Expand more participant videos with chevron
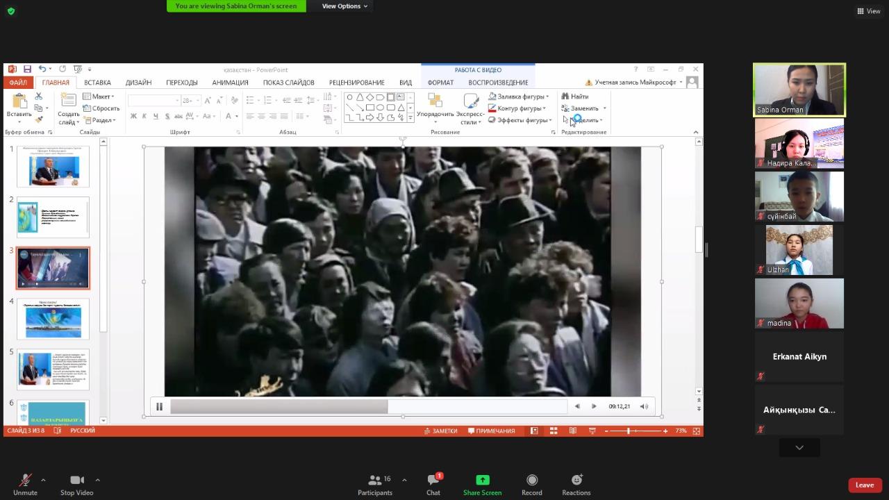 [x=799, y=448]
